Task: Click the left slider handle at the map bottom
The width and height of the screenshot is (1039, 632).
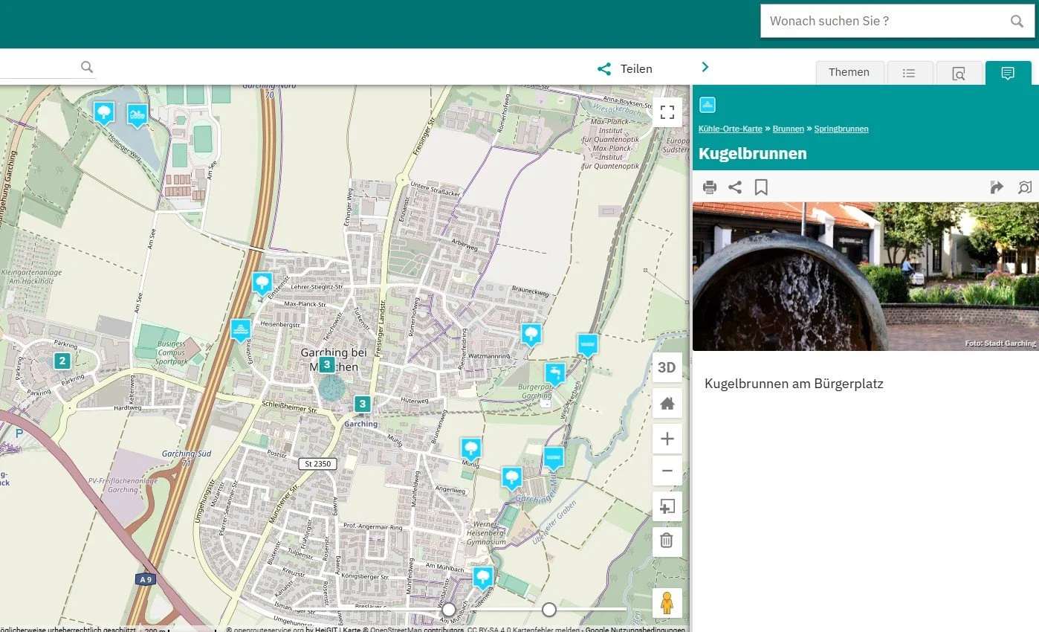Action: [449, 610]
